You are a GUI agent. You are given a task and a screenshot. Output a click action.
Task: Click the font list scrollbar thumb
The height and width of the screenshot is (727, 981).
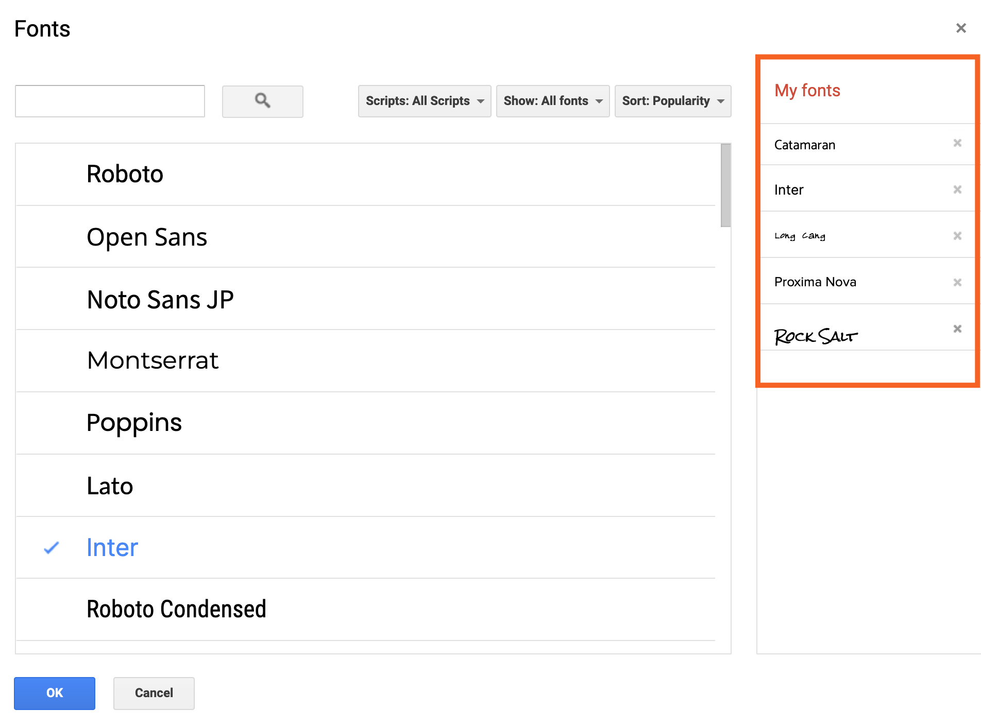tap(725, 185)
